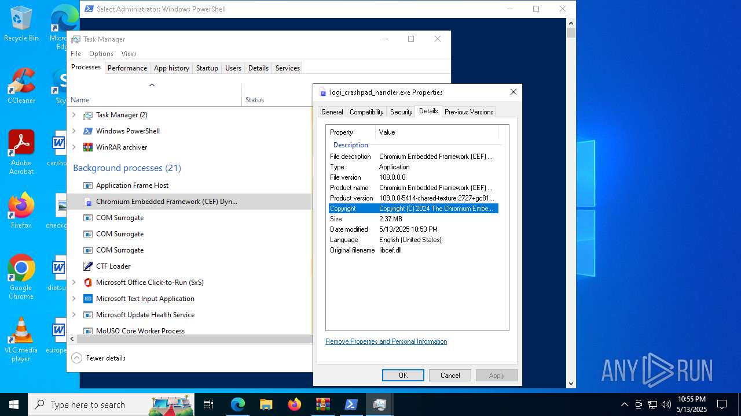Open the Recycle Bin desktop icon
741x416 pixels.
(x=21, y=23)
